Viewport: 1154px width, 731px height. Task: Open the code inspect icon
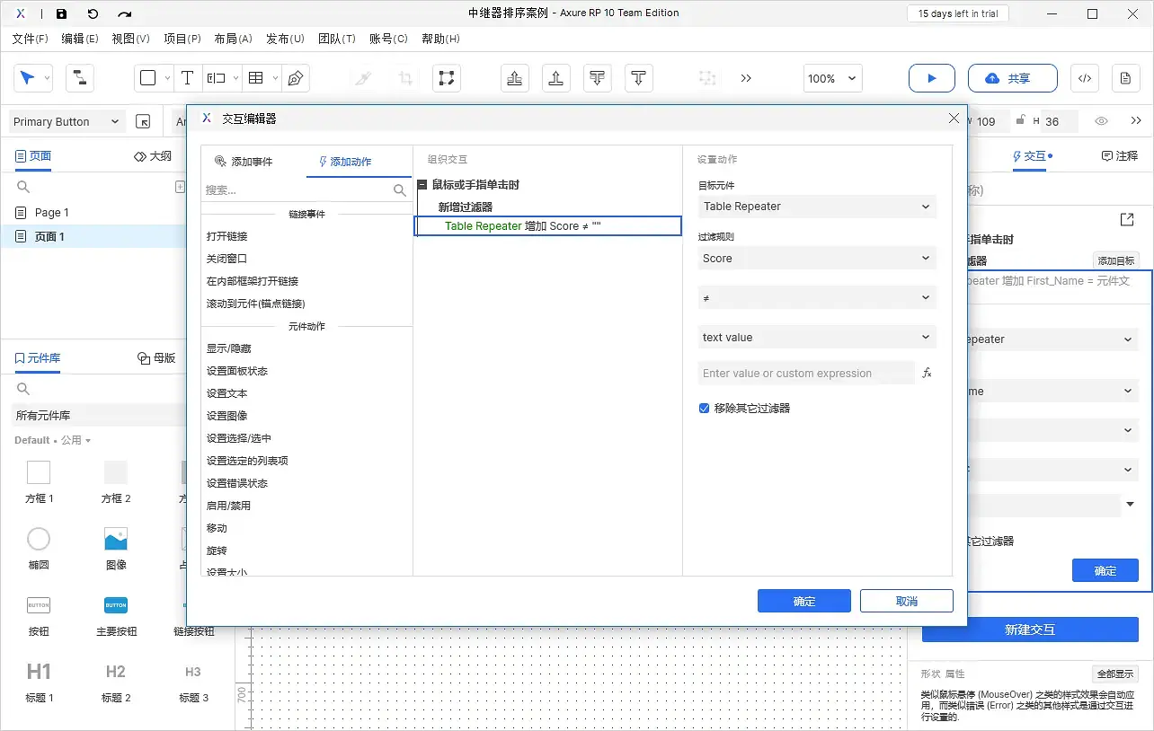pyautogui.click(x=1085, y=78)
